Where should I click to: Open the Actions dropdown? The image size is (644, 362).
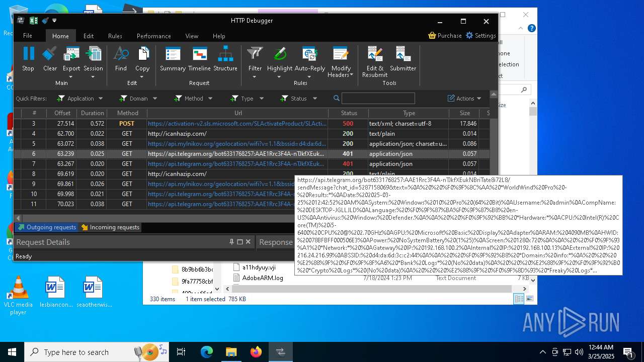465,99
